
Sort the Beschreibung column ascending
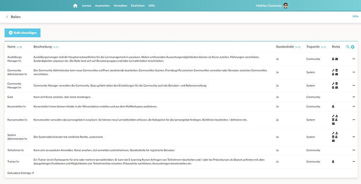tap(57, 47)
